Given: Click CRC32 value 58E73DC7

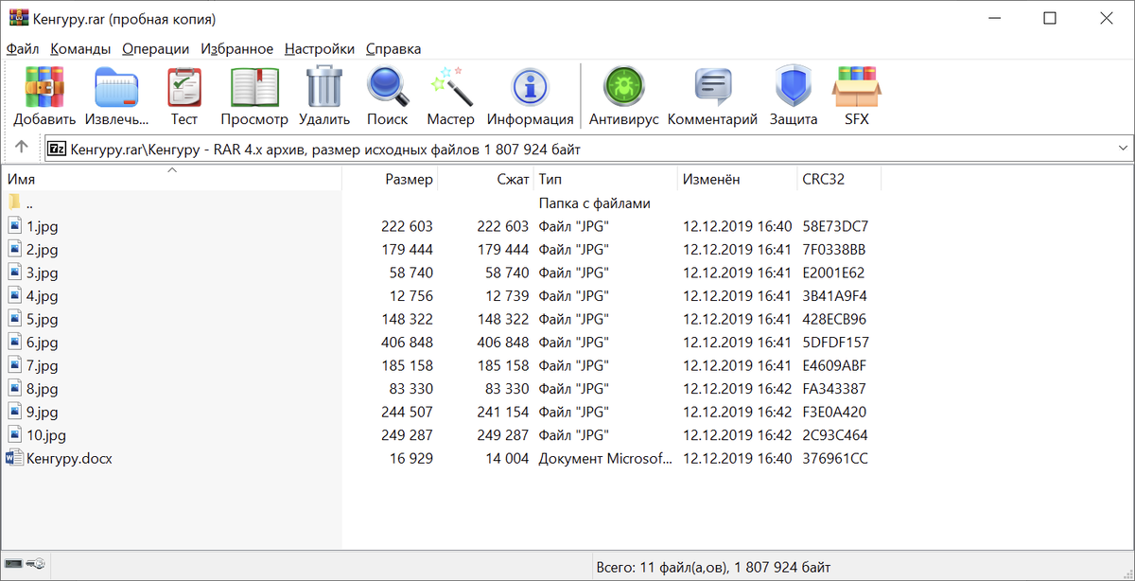Looking at the screenshot, I should coord(835,226).
